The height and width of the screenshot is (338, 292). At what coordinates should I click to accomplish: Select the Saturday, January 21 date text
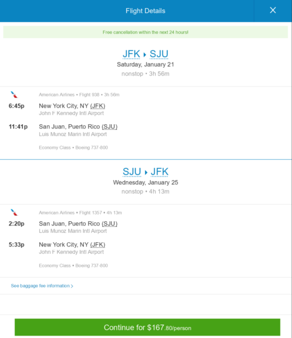tap(145, 65)
